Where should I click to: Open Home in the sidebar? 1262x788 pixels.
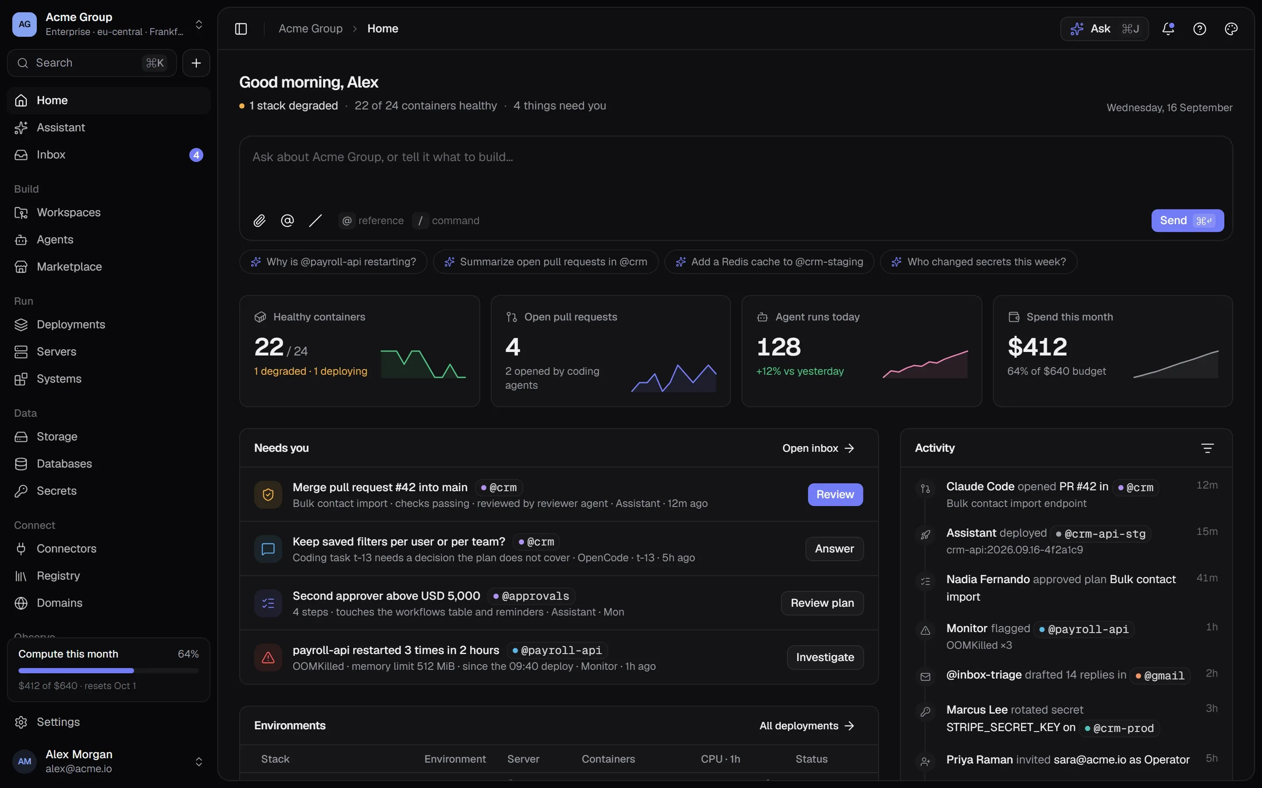coord(109,101)
